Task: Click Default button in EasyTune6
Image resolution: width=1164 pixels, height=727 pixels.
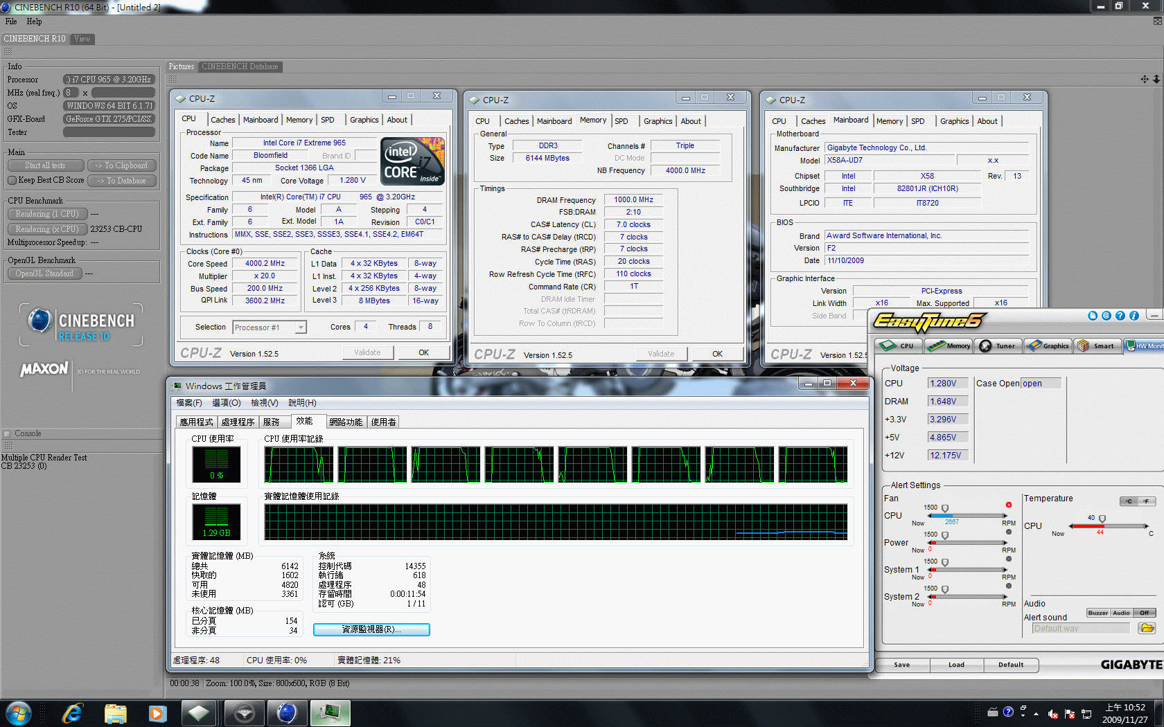Action: coord(1011,665)
